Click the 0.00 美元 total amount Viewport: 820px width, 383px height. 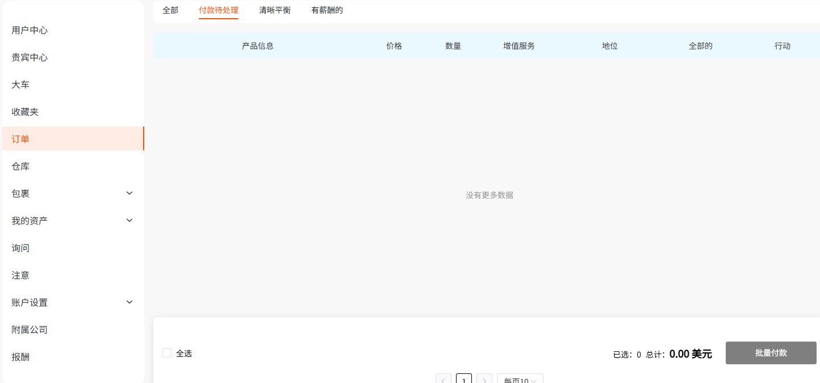point(691,354)
